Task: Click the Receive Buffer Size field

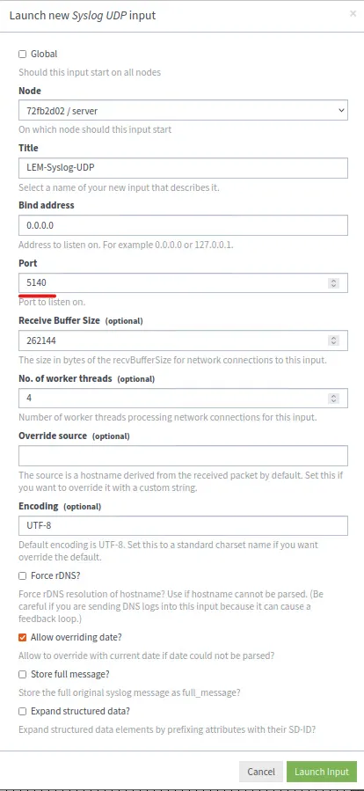Action: click(x=183, y=341)
